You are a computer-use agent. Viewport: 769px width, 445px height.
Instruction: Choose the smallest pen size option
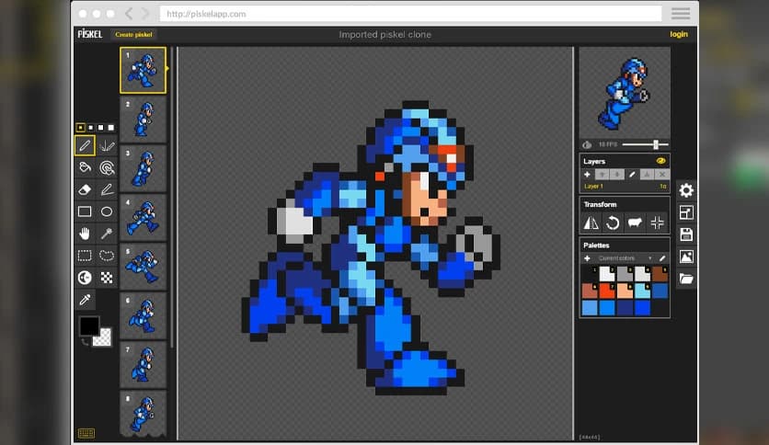coord(80,127)
